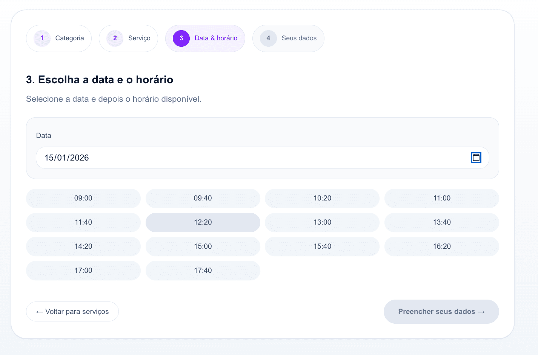Select the 09:00 time slot
Image resolution: width=538 pixels, height=355 pixels.
[83, 198]
